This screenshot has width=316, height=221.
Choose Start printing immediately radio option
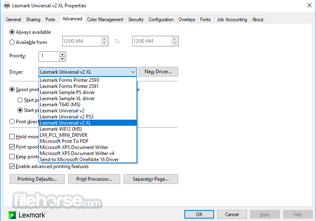pos(20,110)
